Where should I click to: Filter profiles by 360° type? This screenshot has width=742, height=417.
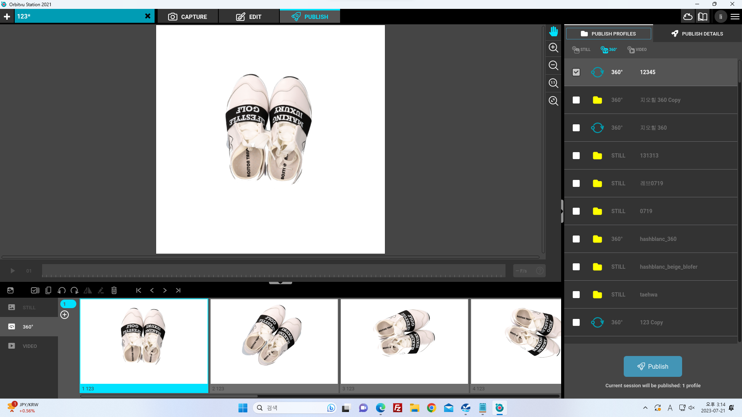click(609, 49)
